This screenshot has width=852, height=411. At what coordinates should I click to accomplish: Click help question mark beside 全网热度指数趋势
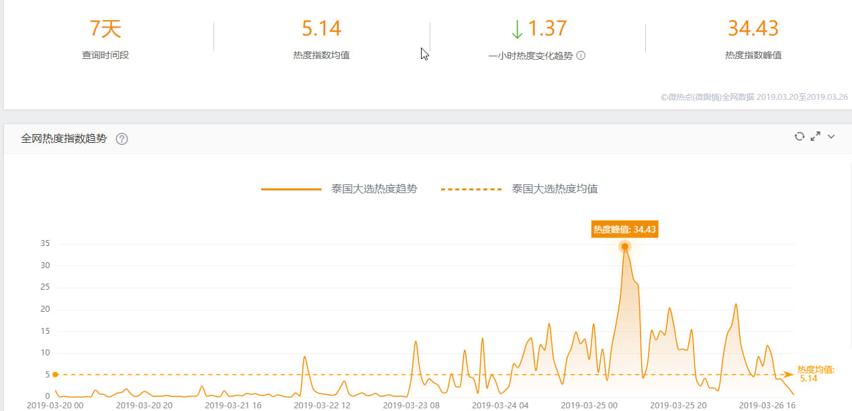pos(122,139)
